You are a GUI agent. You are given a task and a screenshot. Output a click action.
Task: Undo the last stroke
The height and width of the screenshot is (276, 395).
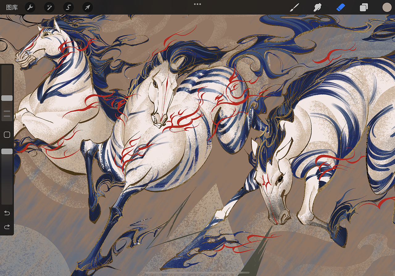(x=7, y=213)
